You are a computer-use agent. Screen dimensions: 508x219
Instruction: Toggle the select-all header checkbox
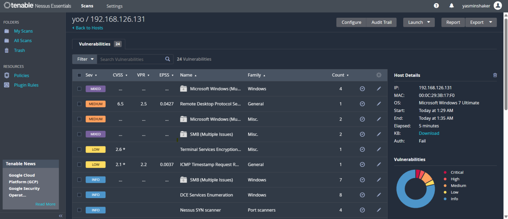coord(79,75)
